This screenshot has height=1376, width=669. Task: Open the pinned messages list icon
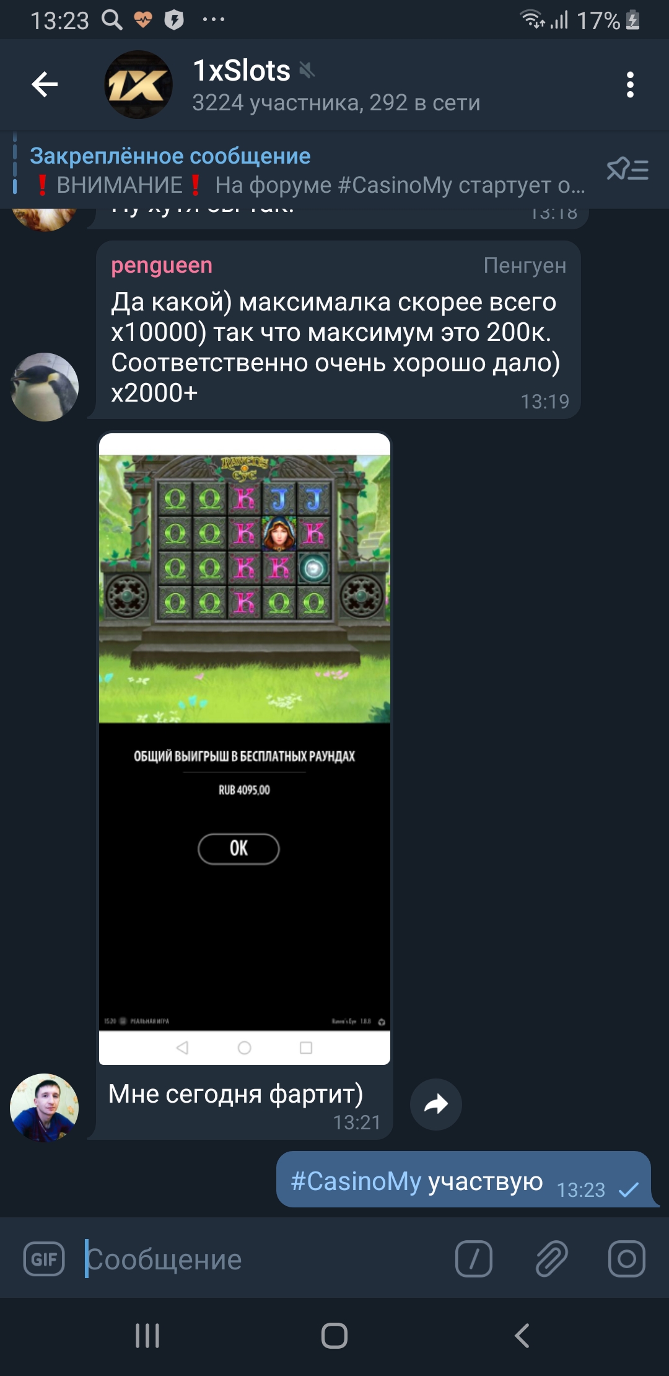(x=627, y=169)
